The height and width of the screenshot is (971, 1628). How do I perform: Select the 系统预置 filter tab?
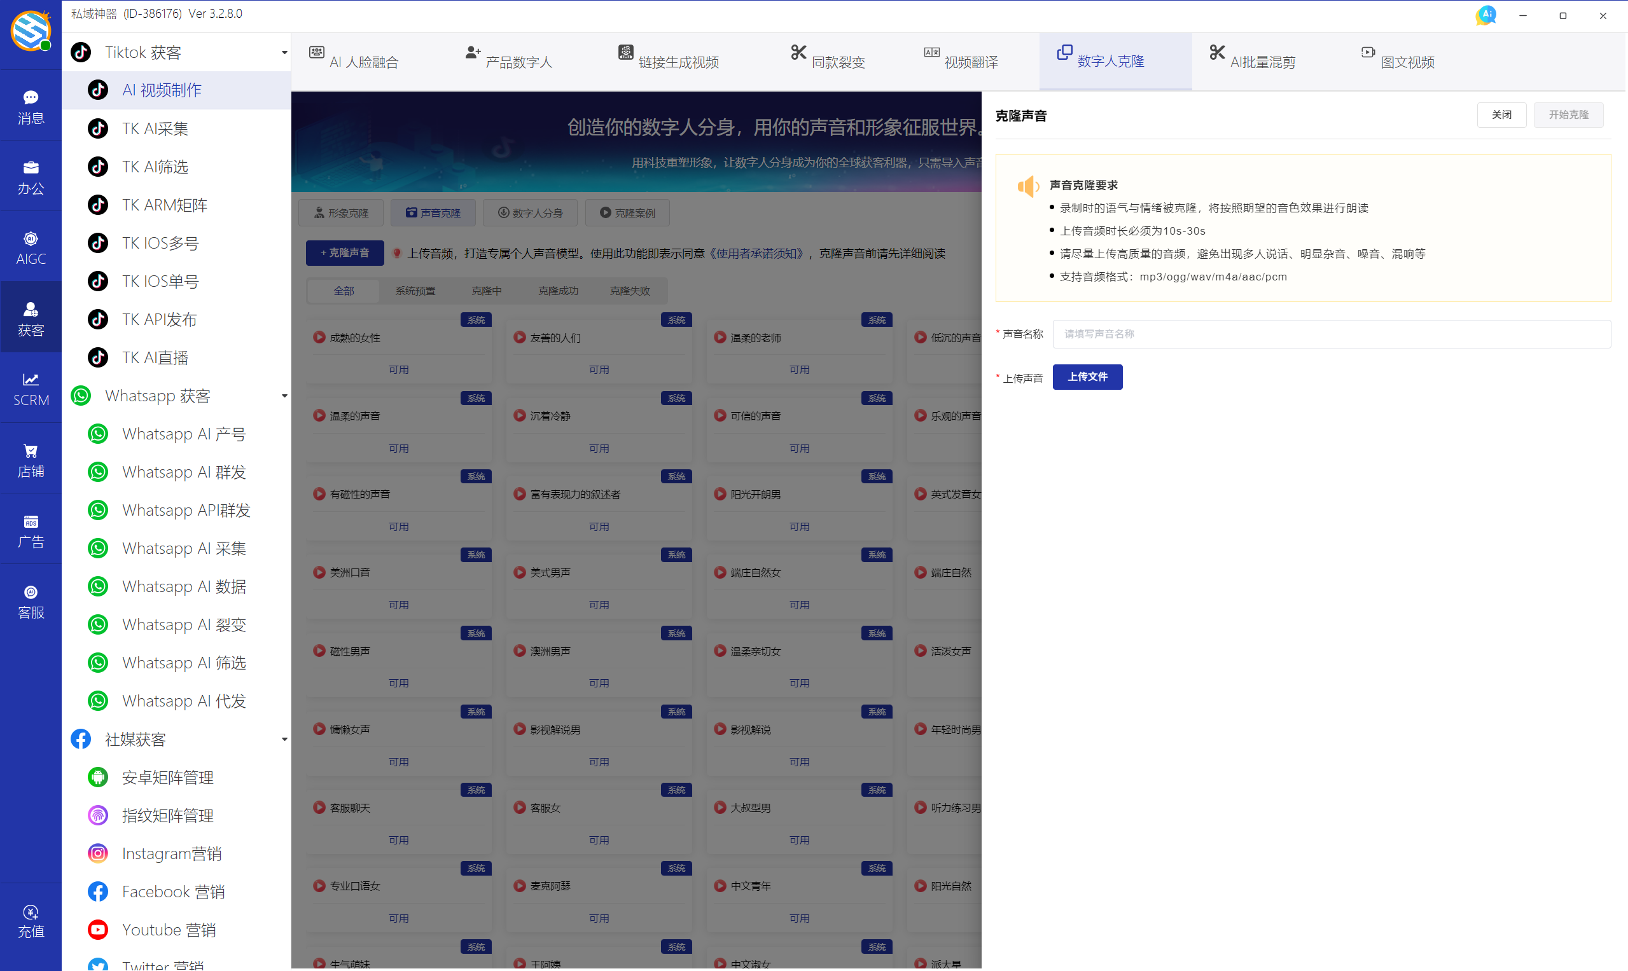click(x=415, y=291)
